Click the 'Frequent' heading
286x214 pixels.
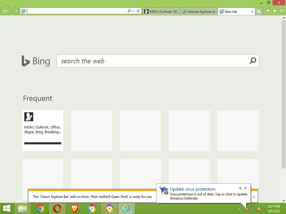[x=38, y=98]
